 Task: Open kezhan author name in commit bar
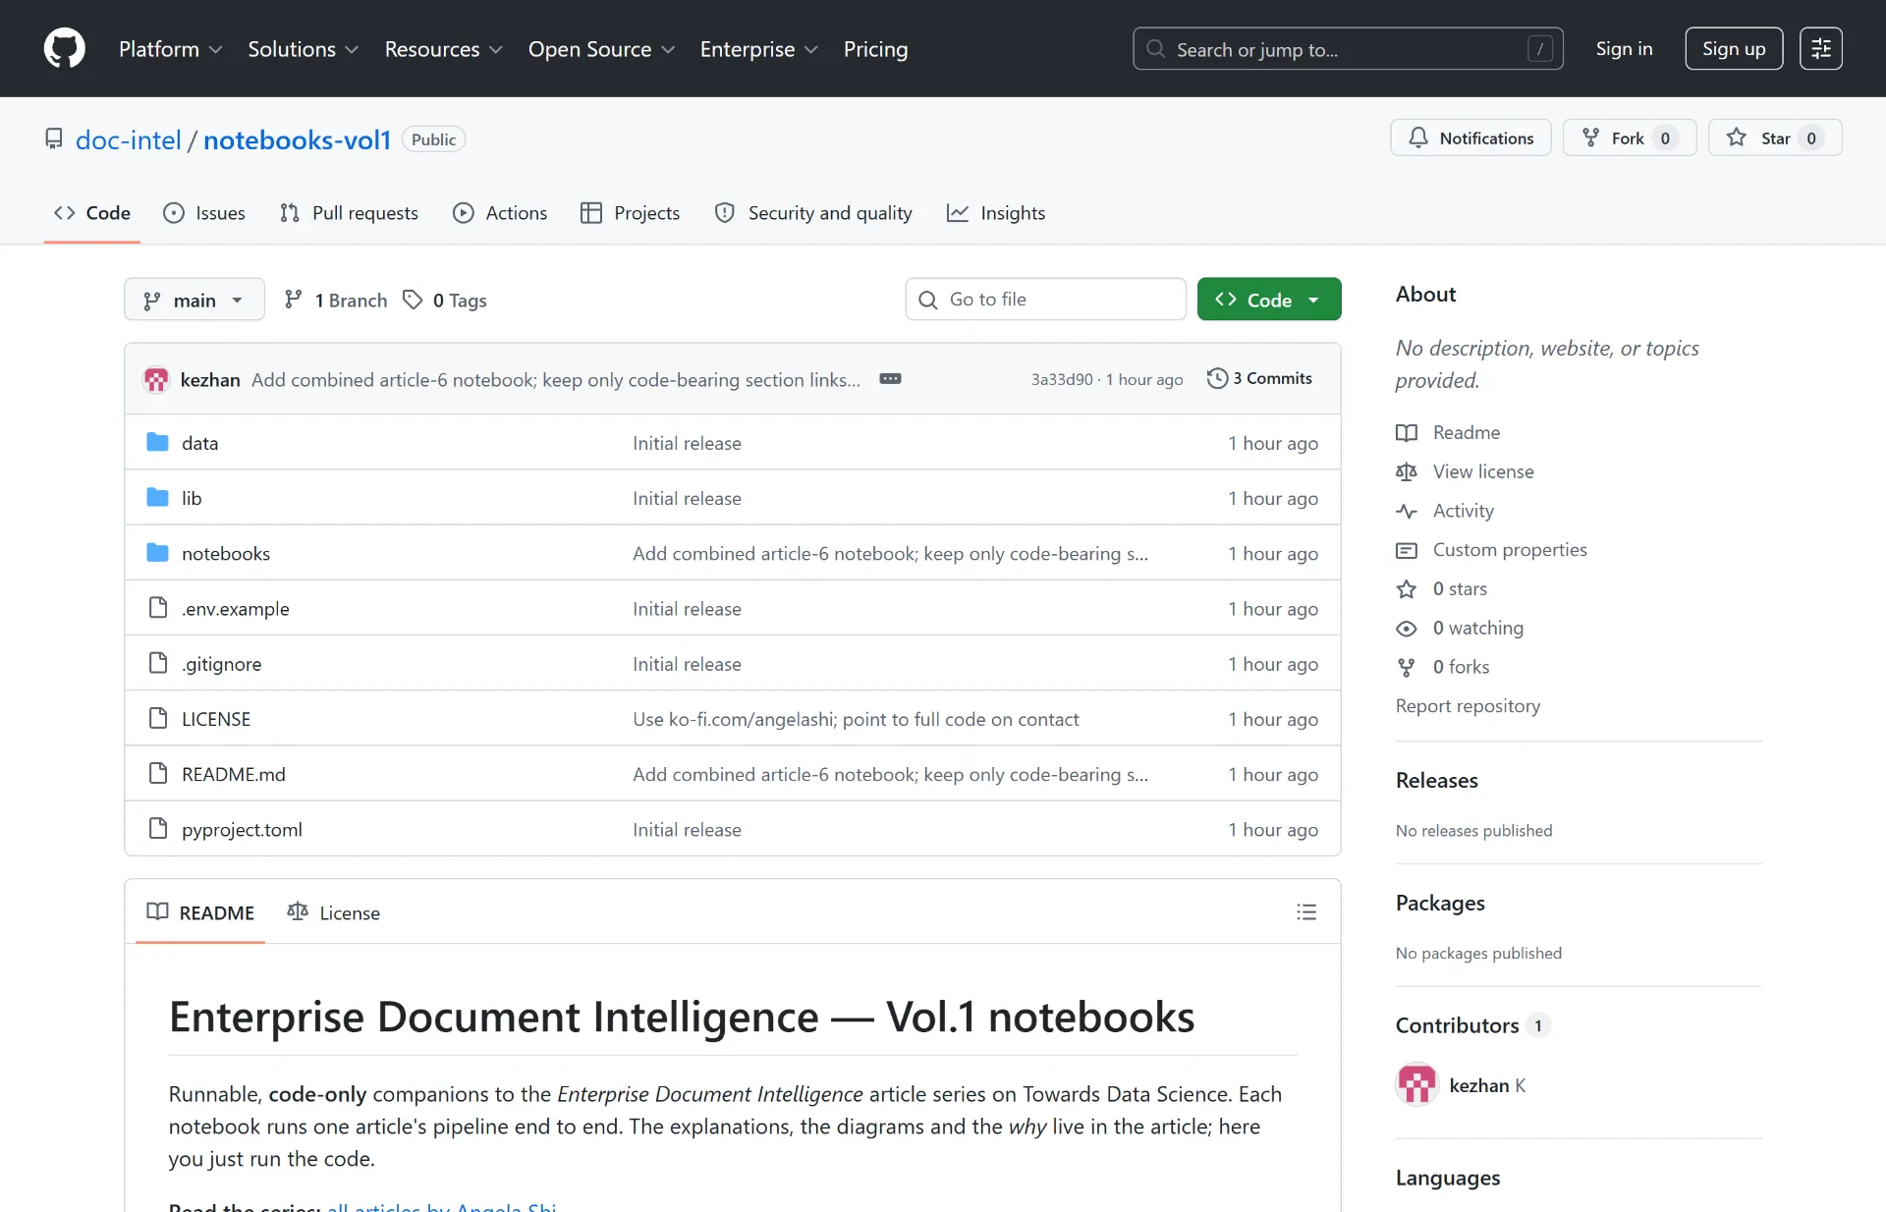pos(210,379)
